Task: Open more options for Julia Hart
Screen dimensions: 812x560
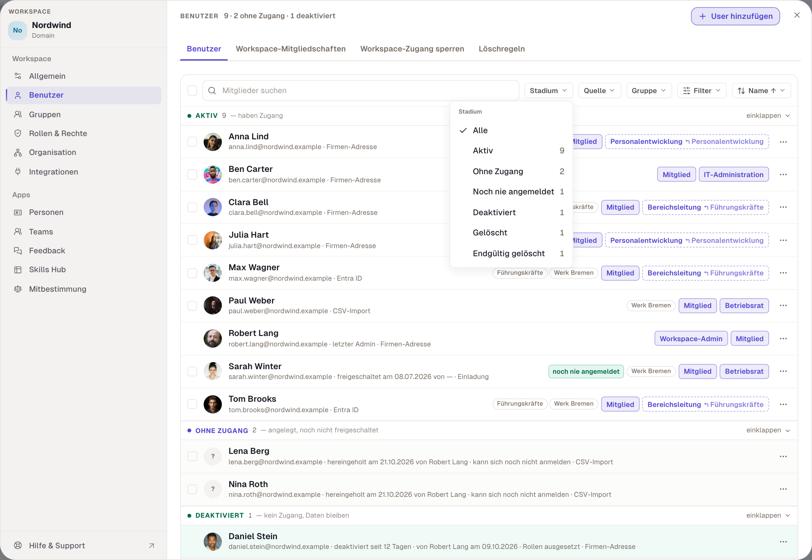Action: [x=783, y=240]
